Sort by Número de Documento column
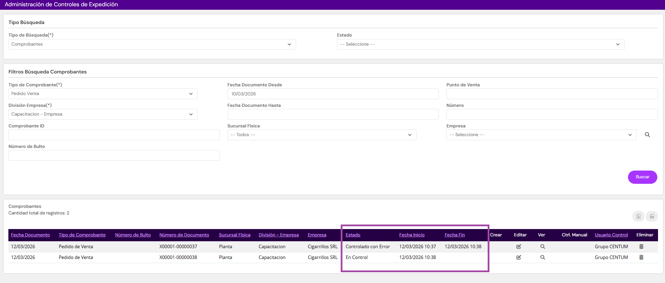This screenshot has height=283, width=665. click(x=184, y=235)
